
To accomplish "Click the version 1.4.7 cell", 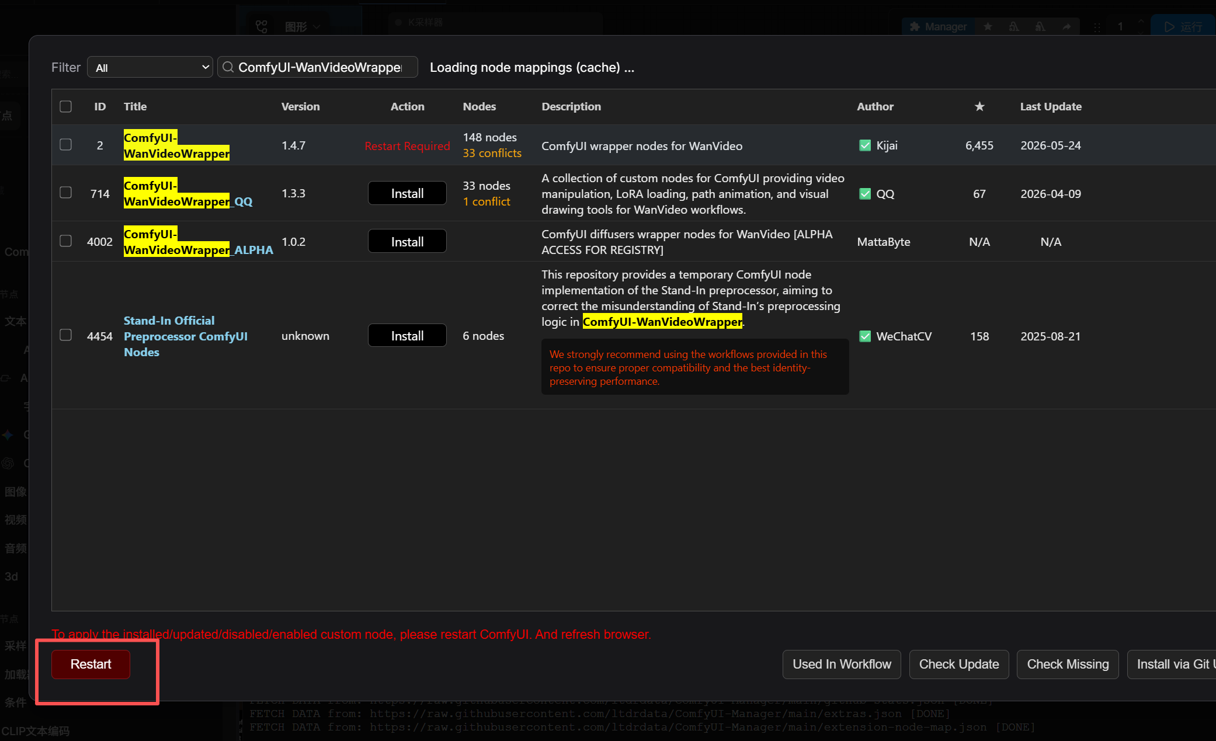I will 293,145.
